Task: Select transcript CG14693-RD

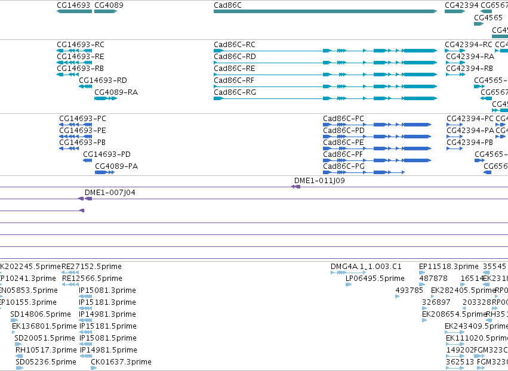Action: click(x=103, y=81)
